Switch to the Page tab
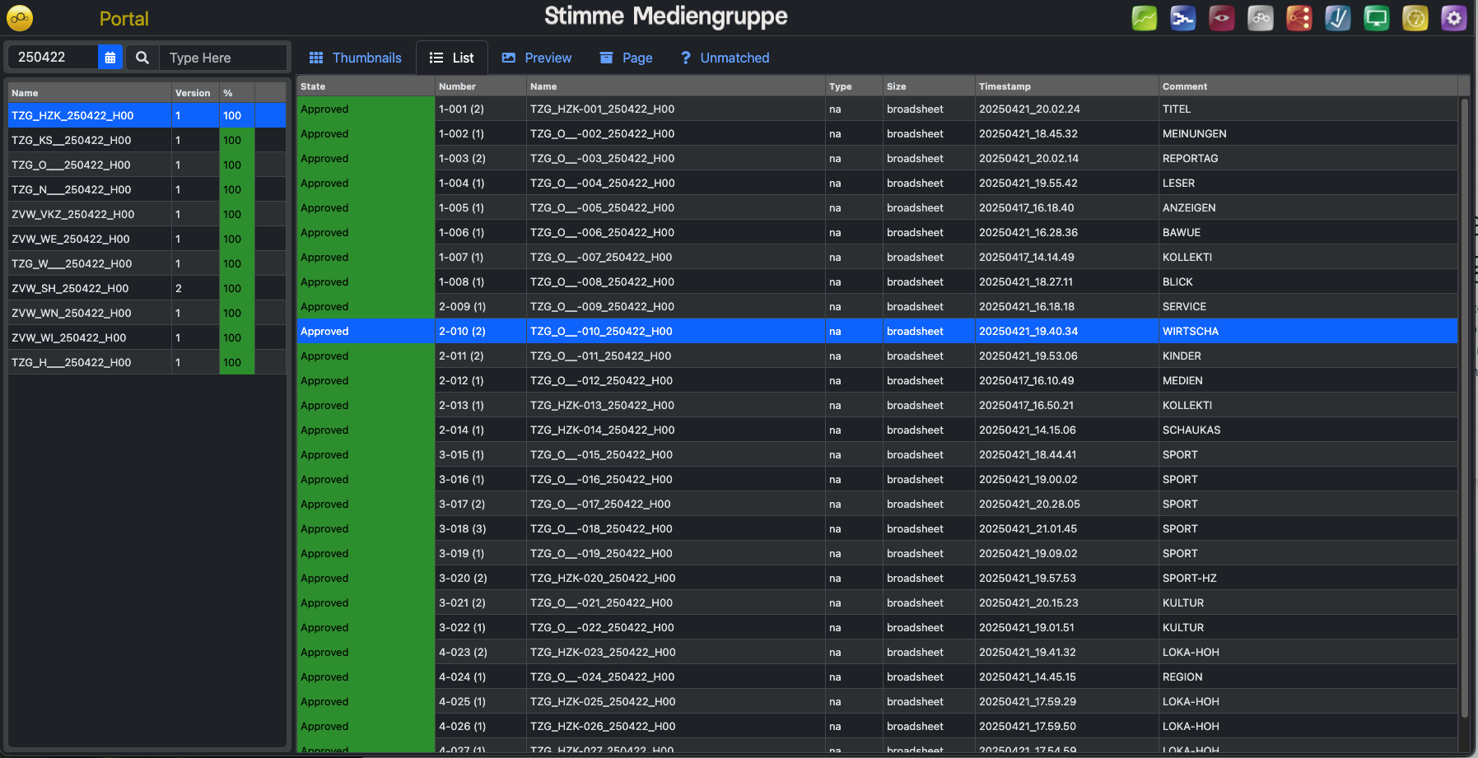This screenshot has width=1478, height=758. pos(626,58)
